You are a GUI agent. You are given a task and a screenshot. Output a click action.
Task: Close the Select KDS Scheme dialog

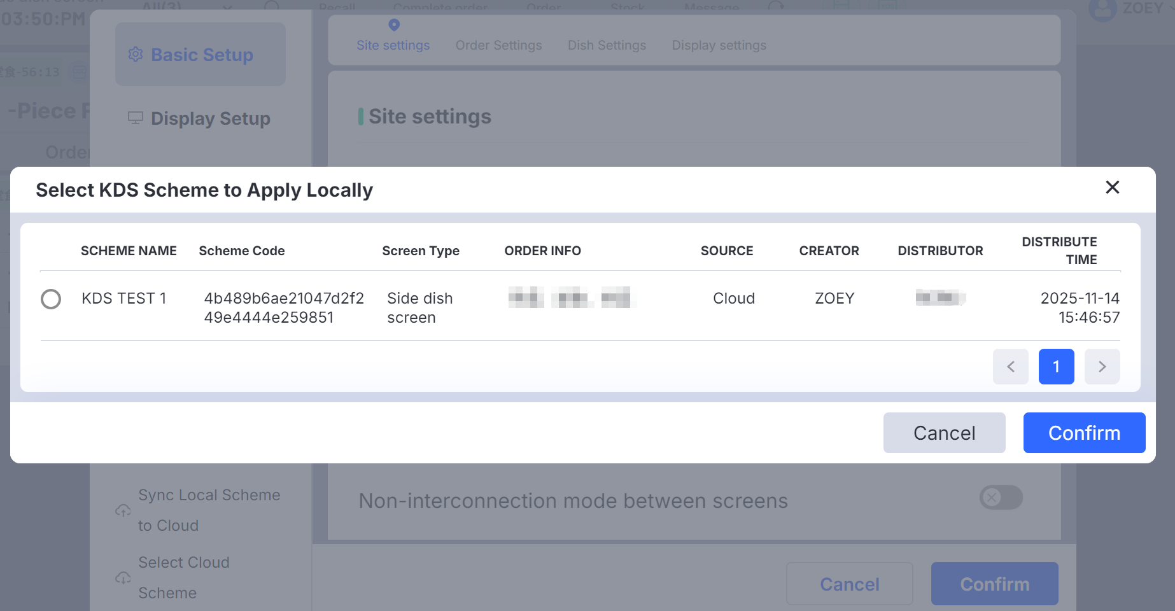(x=1112, y=187)
